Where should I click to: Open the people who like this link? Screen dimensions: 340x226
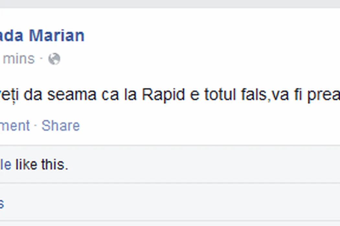[6, 165]
